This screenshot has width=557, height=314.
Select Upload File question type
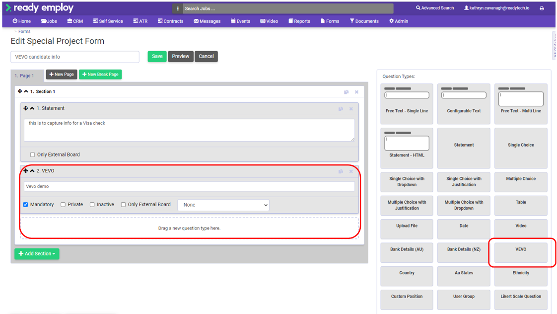coord(407,229)
